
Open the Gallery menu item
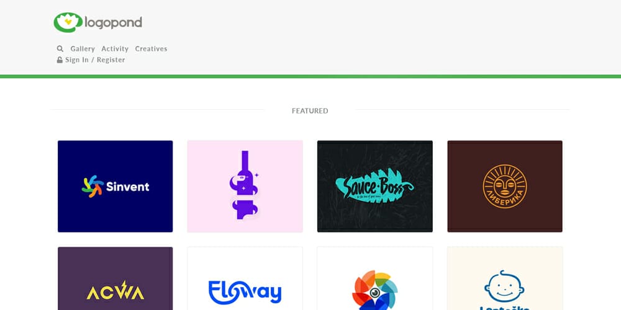tap(83, 48)
